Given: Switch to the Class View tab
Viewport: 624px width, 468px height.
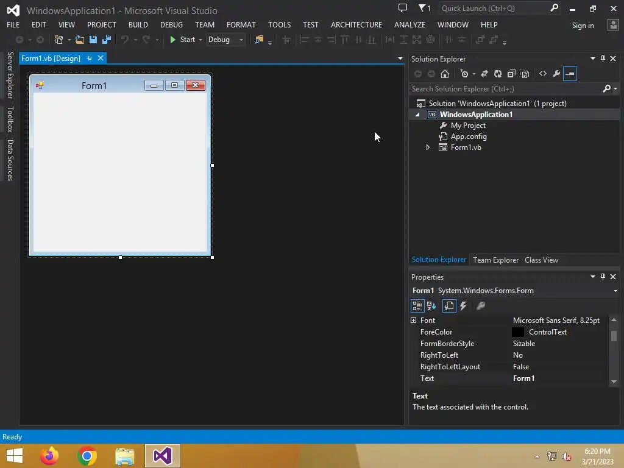Looking at the screenshot, I should [x=541, y=260].
